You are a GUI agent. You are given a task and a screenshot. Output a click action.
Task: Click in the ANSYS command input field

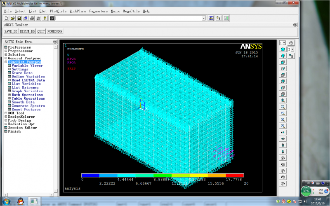click(128, 18)
